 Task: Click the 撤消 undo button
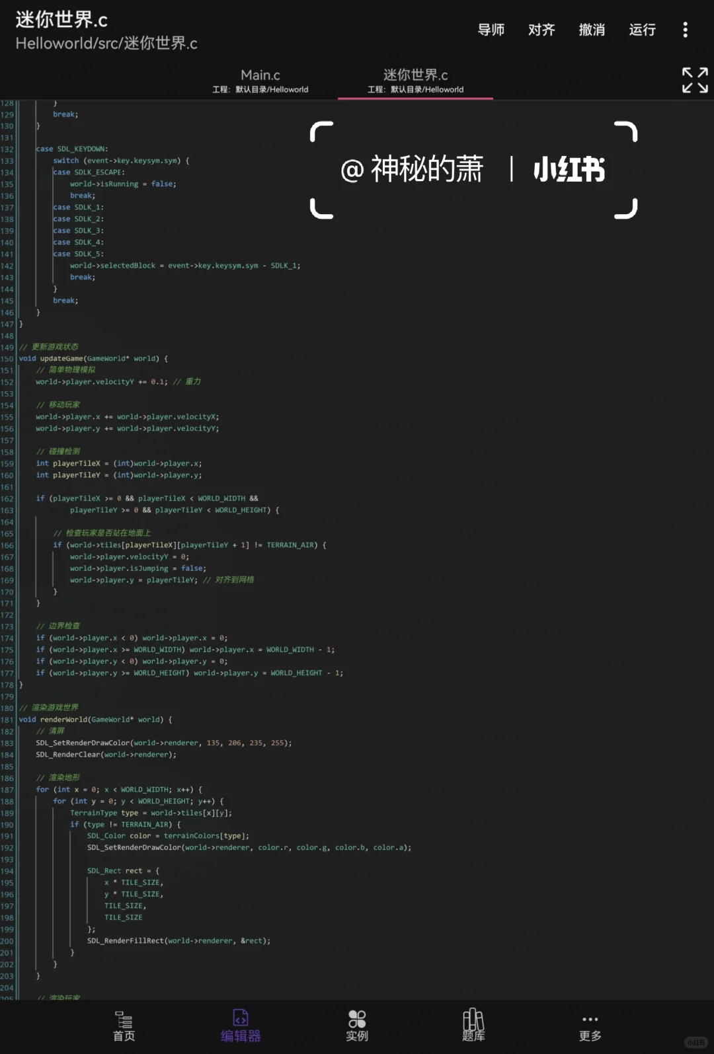[592, 30]
